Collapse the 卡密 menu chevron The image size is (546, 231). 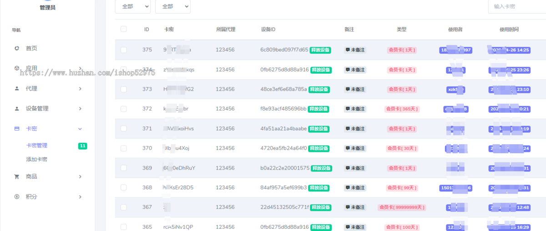point(81,129)
